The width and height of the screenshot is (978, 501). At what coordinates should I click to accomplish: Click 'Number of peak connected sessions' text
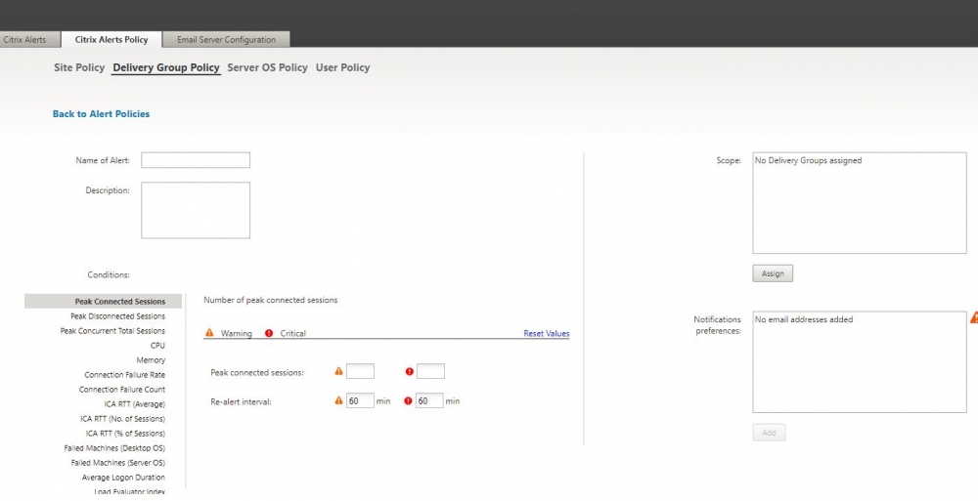(x=270, y=300)
